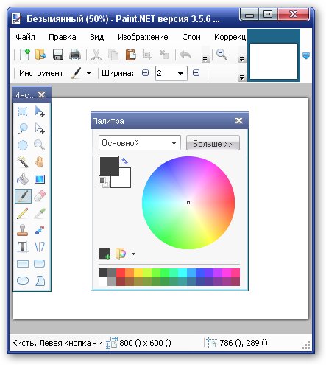
Task: Swap primary and secondary colors
Action: (x=125, y=161)
